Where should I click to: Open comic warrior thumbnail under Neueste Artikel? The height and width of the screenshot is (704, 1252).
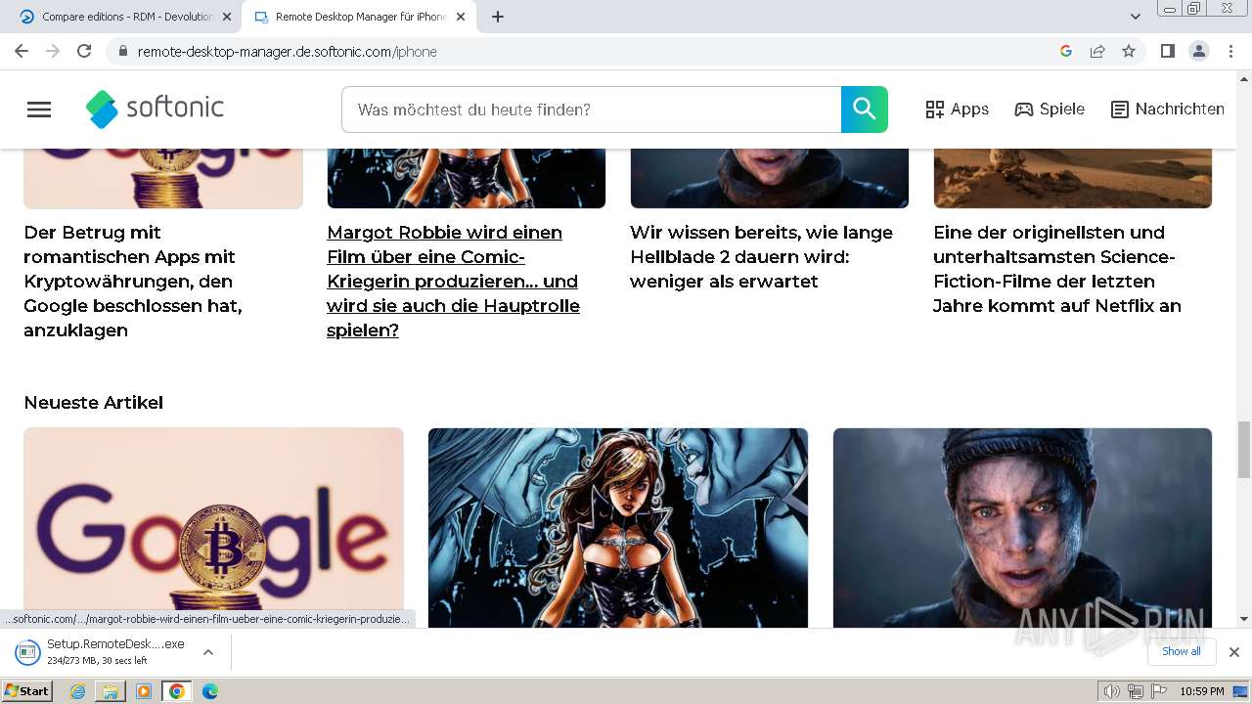point(618,527)
